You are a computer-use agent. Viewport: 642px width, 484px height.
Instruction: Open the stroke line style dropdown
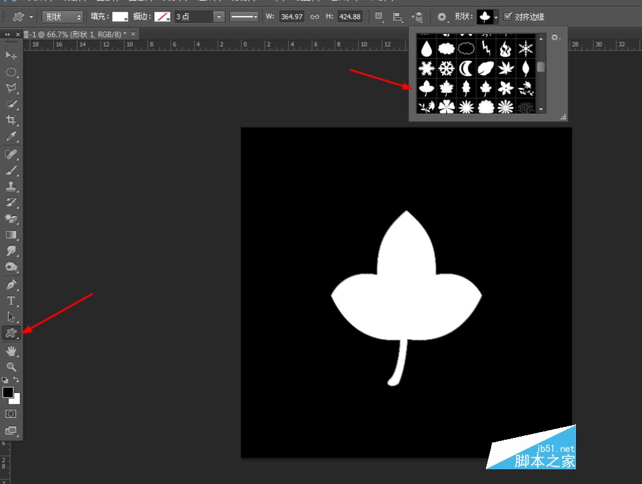click(x=243, y=17)
